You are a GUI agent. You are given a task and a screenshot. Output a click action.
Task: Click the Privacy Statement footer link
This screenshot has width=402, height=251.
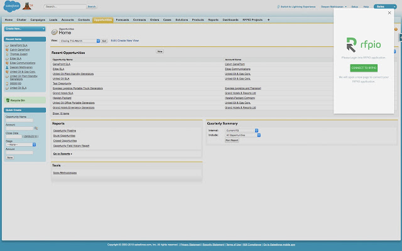pos(190,245)
